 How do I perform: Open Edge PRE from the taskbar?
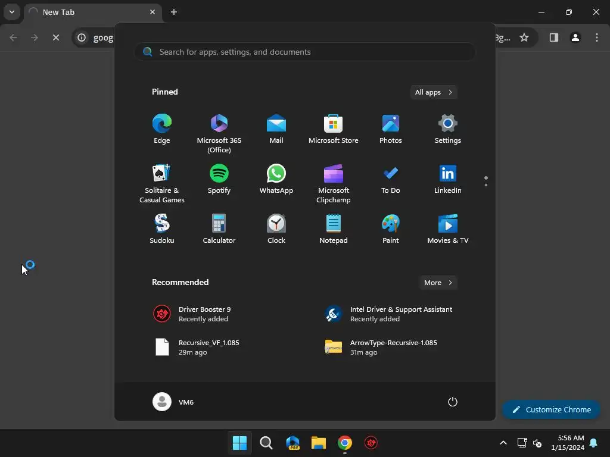[x=292, y=443]
